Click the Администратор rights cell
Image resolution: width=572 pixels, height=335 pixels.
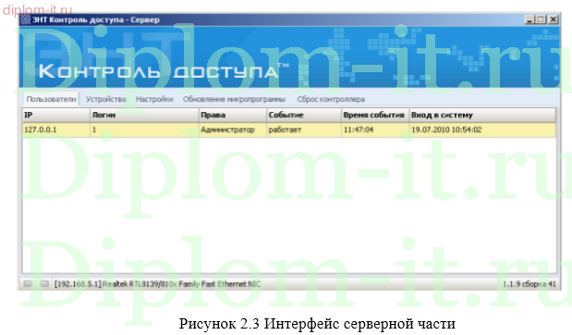tap(232, 130)
